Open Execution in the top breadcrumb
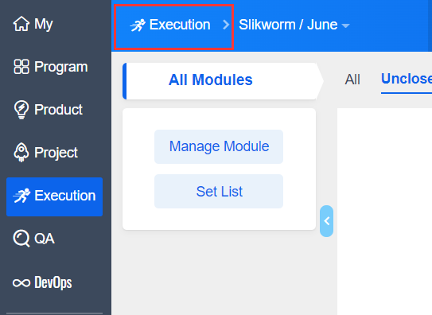The image size is (432, 315). [180, 25]
